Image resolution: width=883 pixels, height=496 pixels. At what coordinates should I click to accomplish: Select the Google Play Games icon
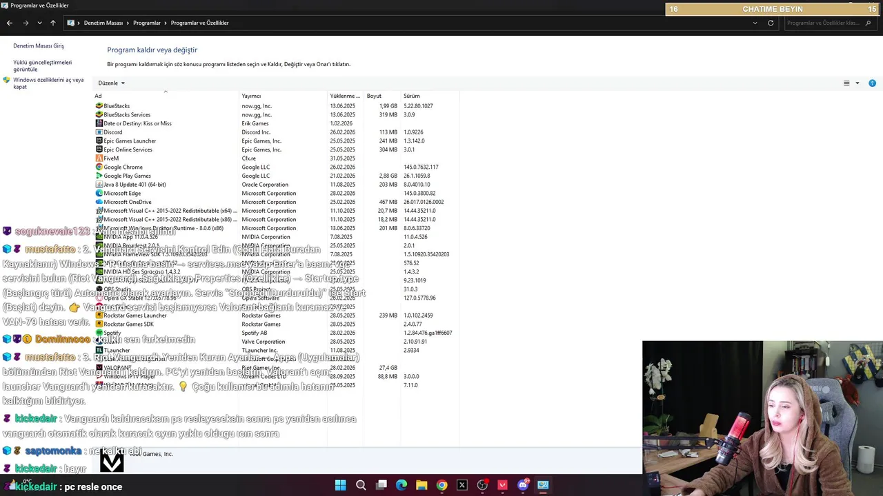[x=99, y=176]
